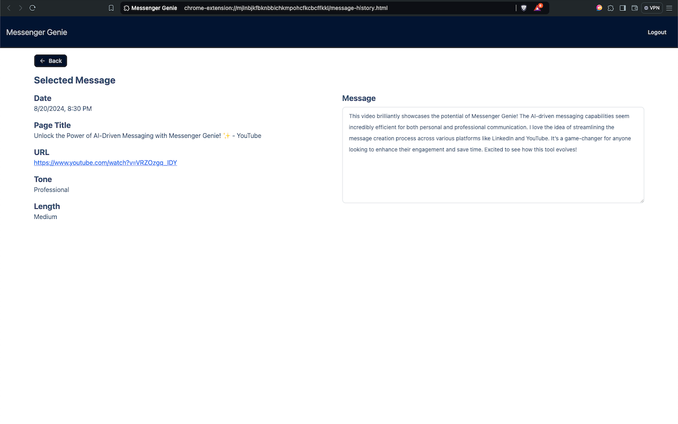678x424 pixels.
Task: Open the YouTube watch URL link
Action: pyautogui.click(x=105, y=163)
